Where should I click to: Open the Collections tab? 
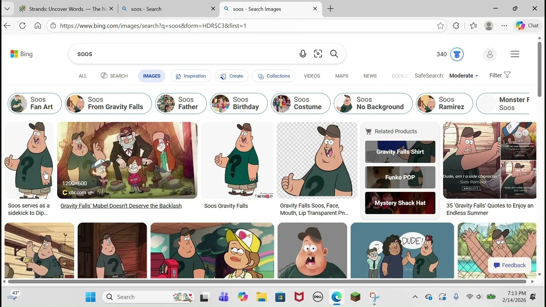click(274, 76)
